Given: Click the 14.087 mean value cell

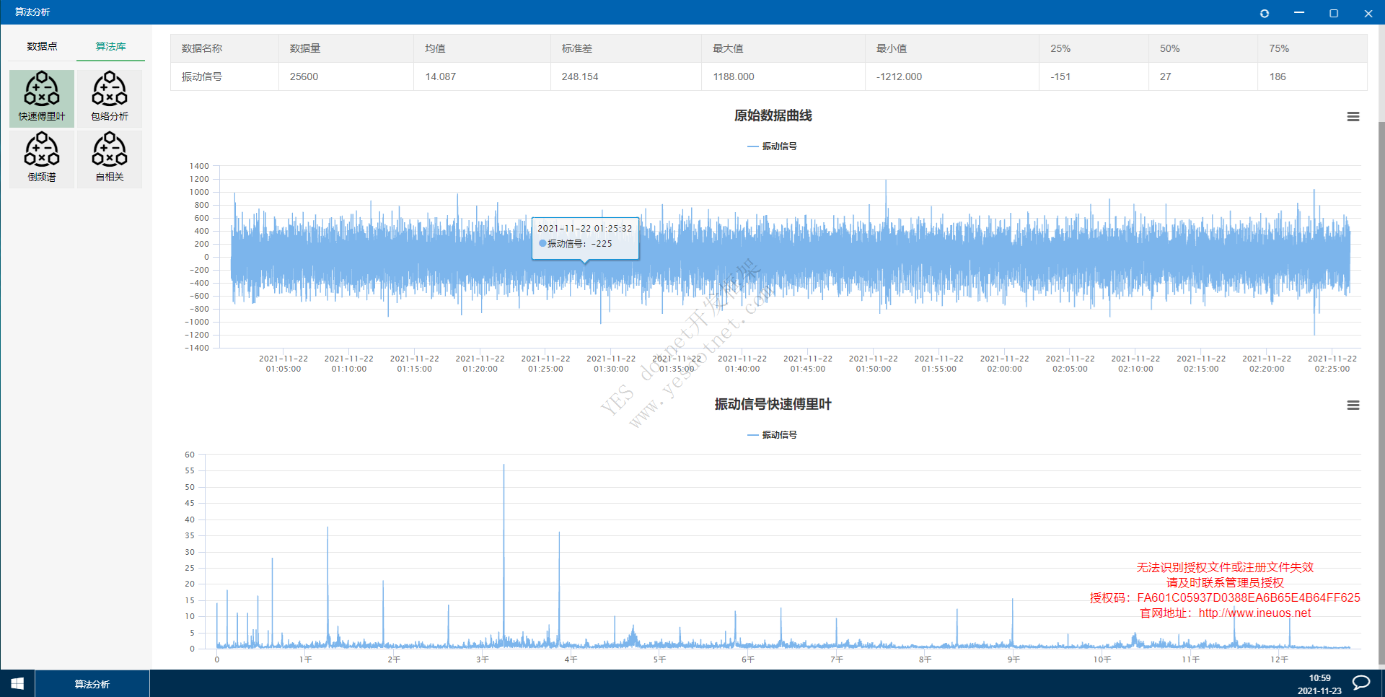Looking at the screenshot, I should click(483, 76).
